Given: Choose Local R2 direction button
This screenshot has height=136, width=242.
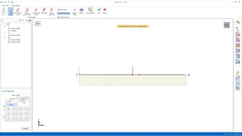Looking at the screenshot, I should point(26,114).
